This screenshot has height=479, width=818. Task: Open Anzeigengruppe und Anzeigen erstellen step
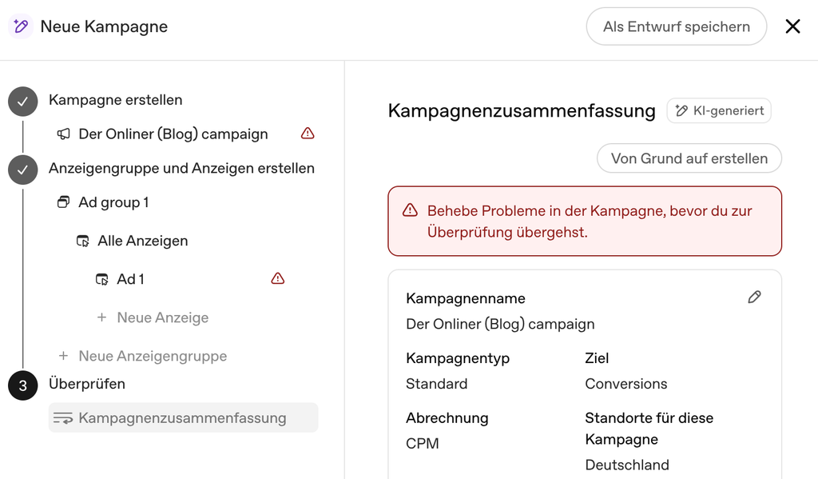(x=181, y=168)
